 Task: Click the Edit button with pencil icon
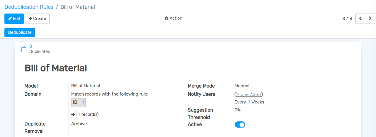(14, 19)
